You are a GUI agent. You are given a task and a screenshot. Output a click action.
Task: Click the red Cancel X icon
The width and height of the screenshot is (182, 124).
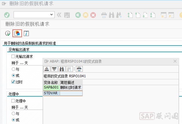tap(93, 15)
